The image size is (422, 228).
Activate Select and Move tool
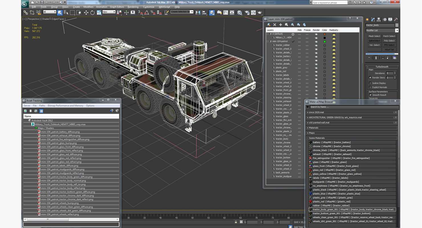coord(86,13)
